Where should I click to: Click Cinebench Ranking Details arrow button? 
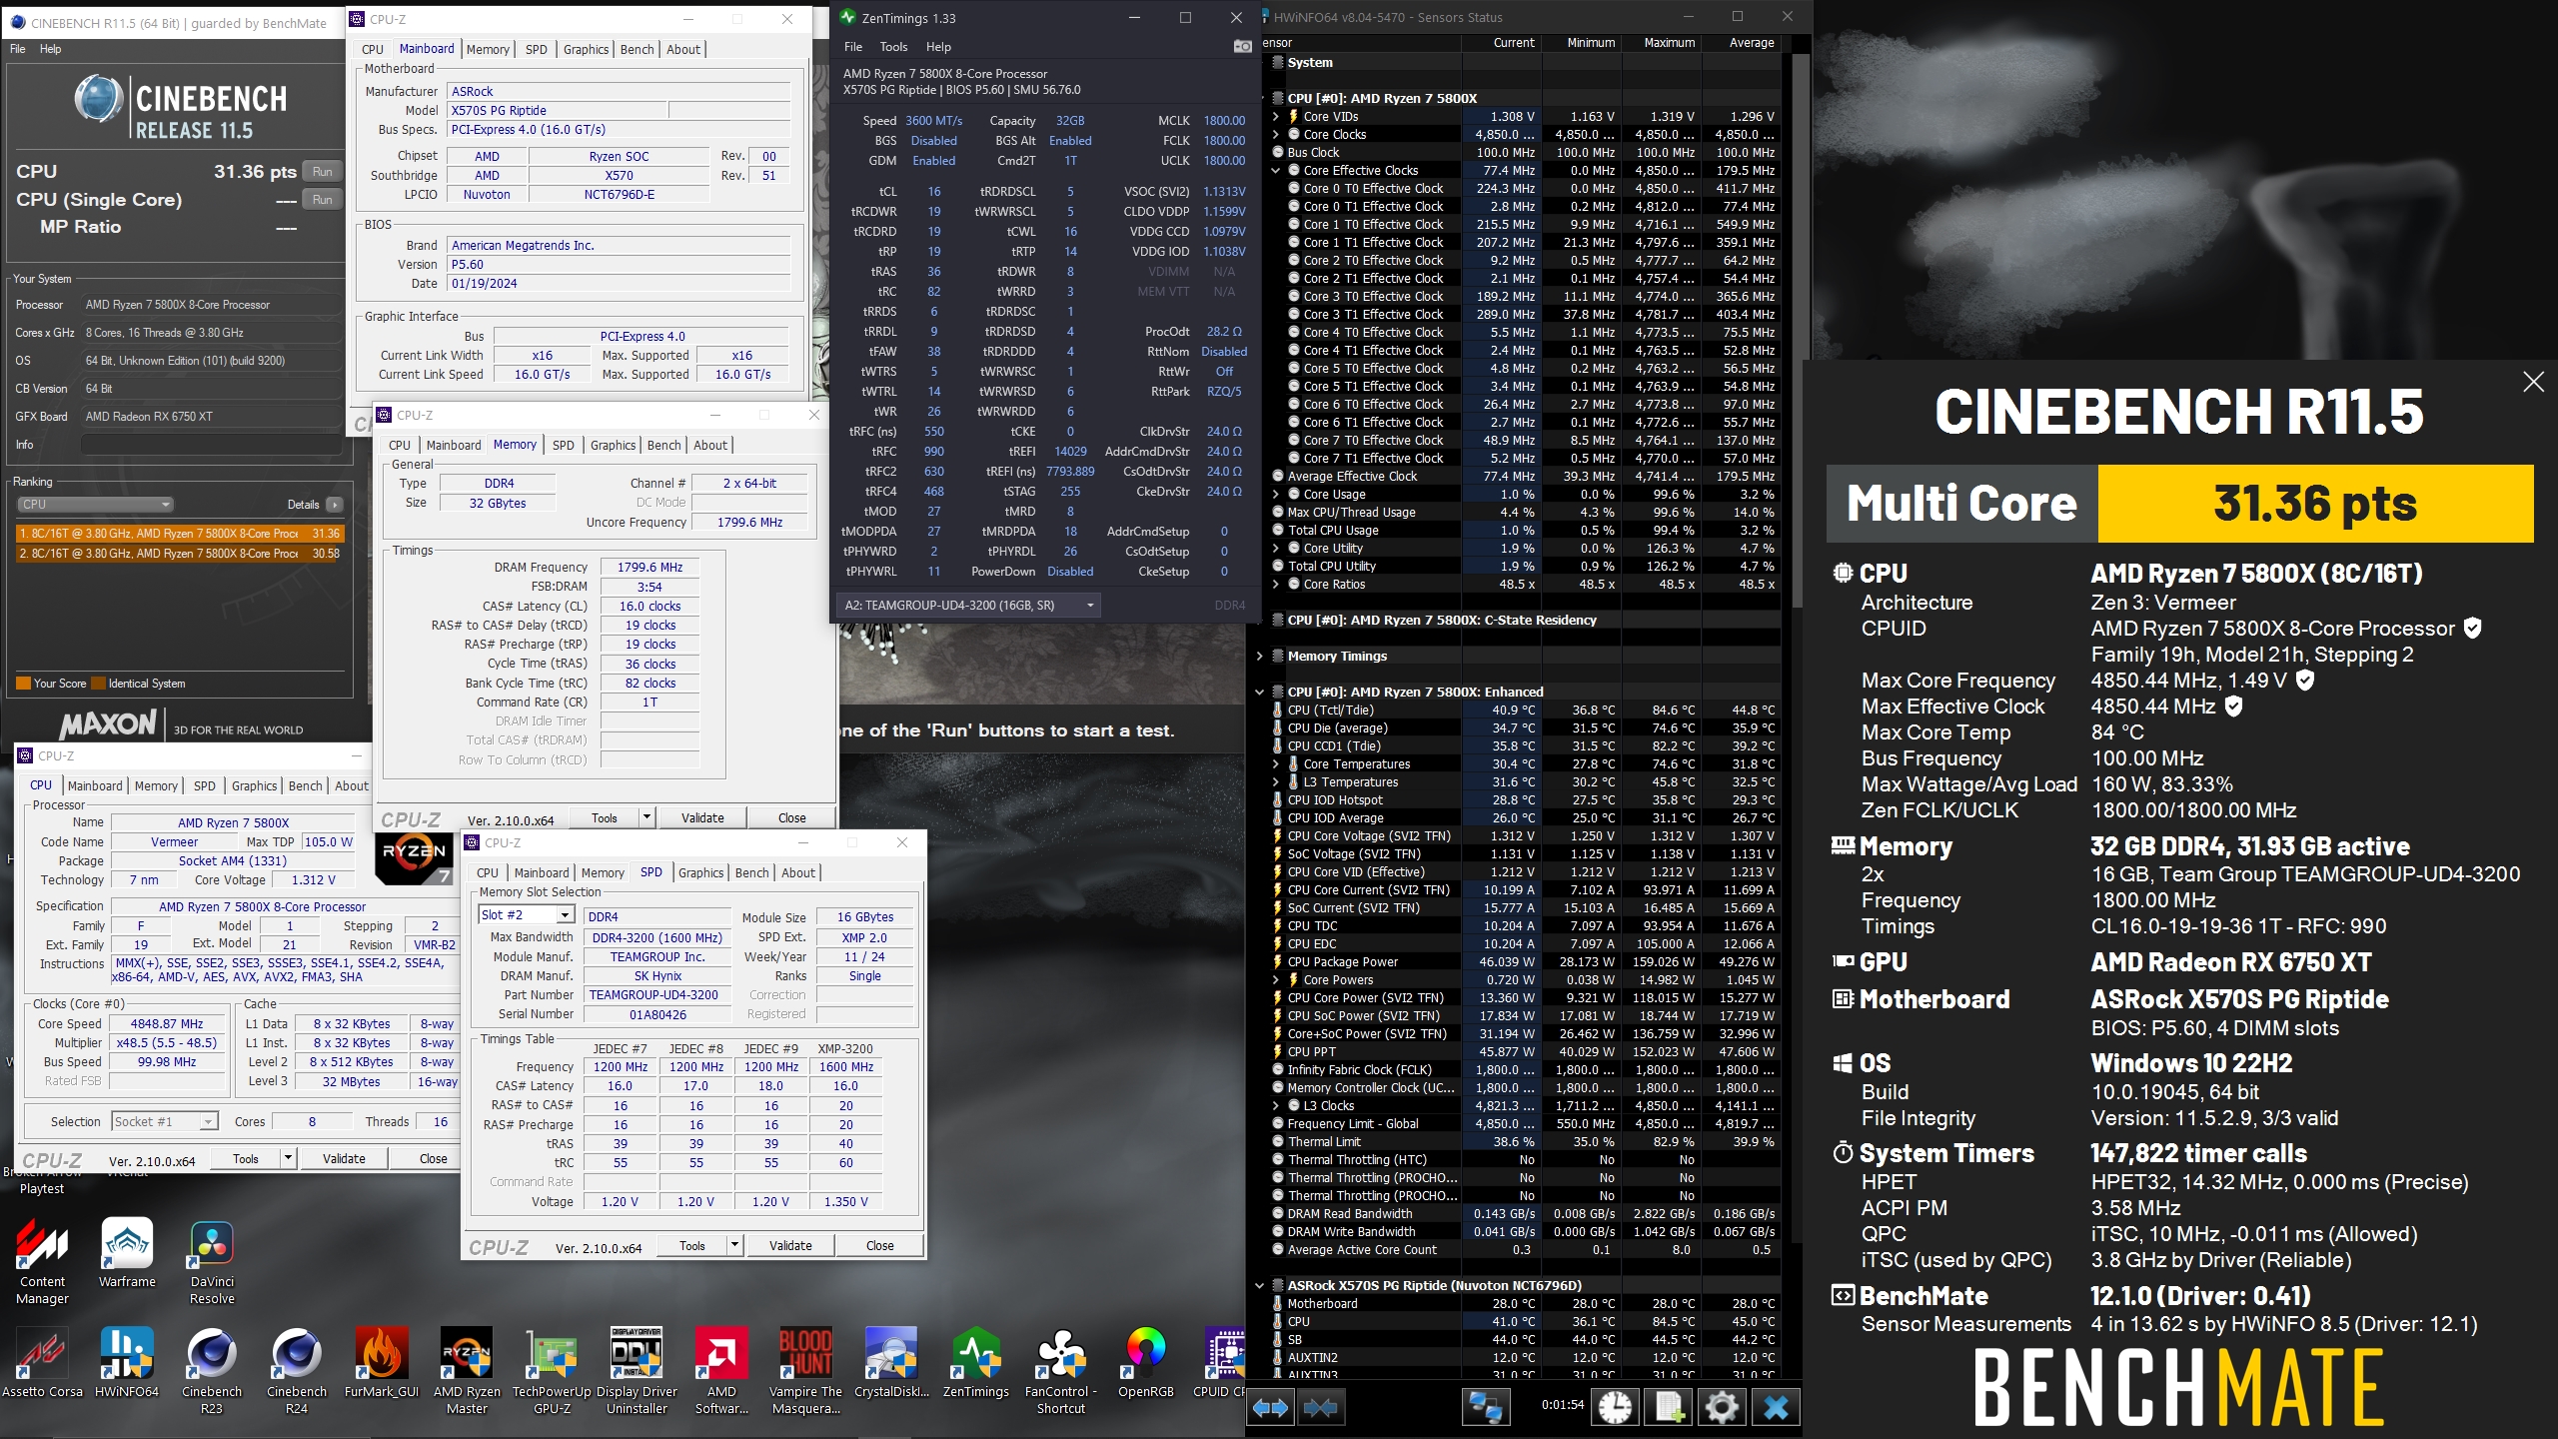335,505
